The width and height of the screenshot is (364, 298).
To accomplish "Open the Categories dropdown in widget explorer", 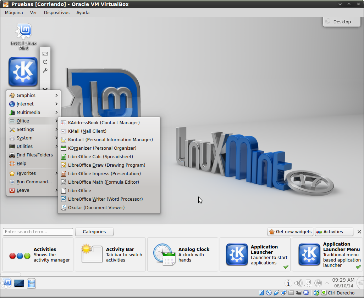I will 94,232.
